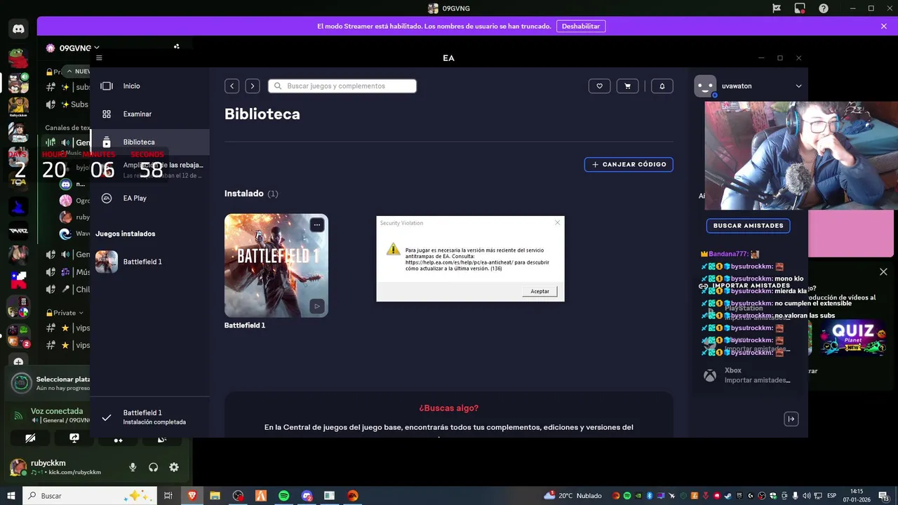Open File Explorer from taskbar
The width and height of the screenshot is (898, 505).
pos(215,496)
